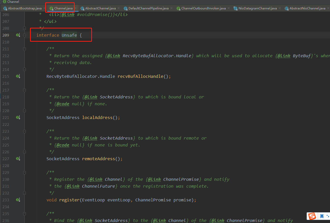Switch to DefaultChannelPipeline.java tab
330x223 pixels.
tap(148, 8)
